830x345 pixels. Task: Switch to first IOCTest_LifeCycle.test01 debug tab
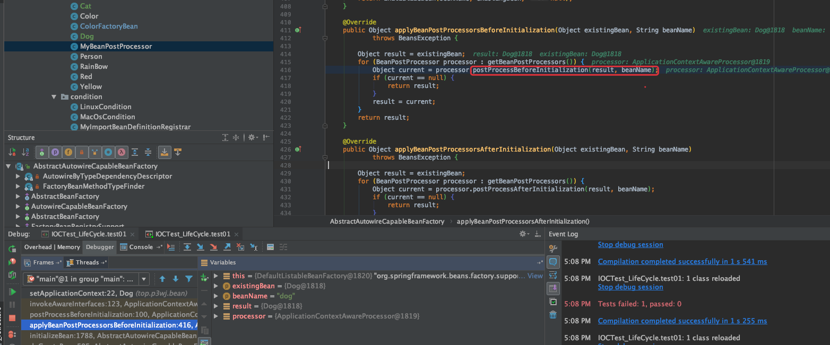pyautogui.click(x=88, y=234)
